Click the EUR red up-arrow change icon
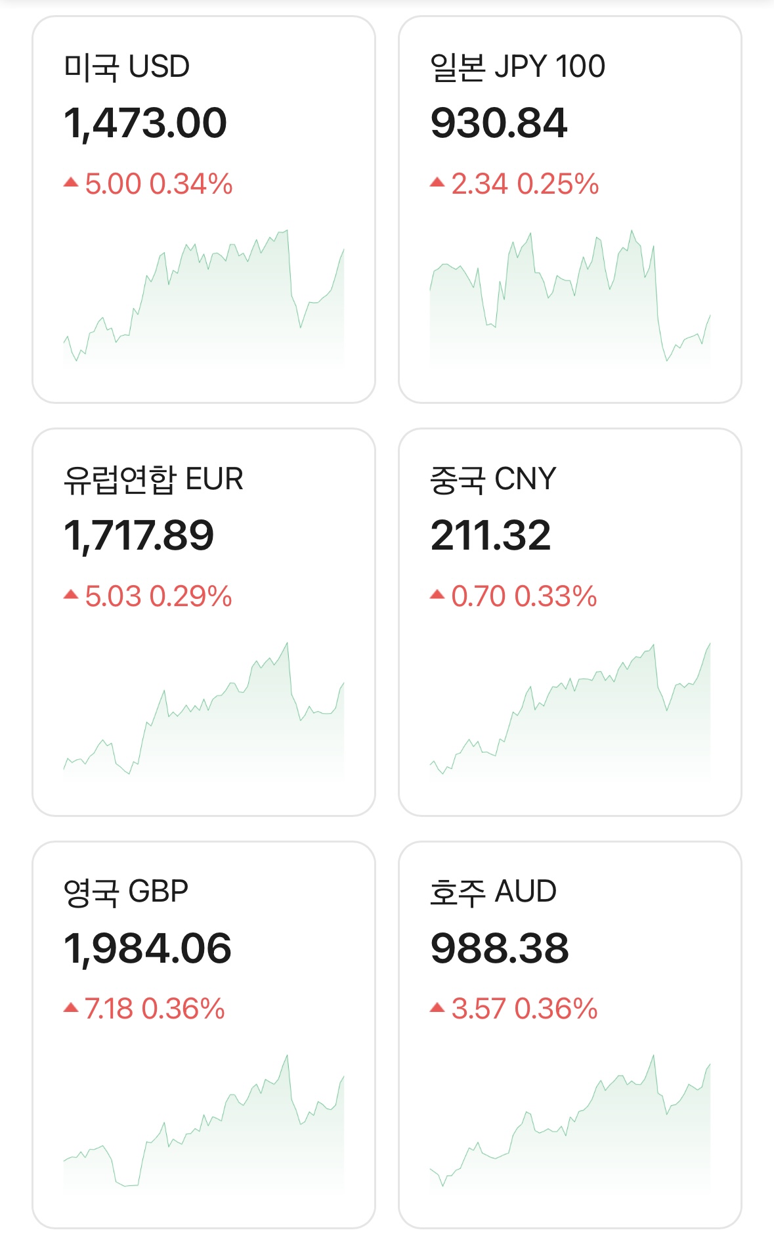The height and width of the screenshot is (1251, 774). pyautogui.click(x=71, y=595)
